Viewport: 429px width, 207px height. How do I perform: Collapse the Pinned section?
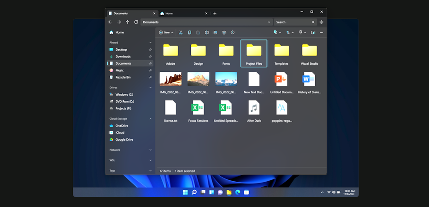click(150, 43)
